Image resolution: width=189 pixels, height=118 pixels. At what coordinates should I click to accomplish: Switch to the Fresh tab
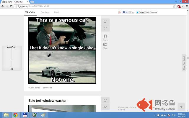(x=57, y=12)
